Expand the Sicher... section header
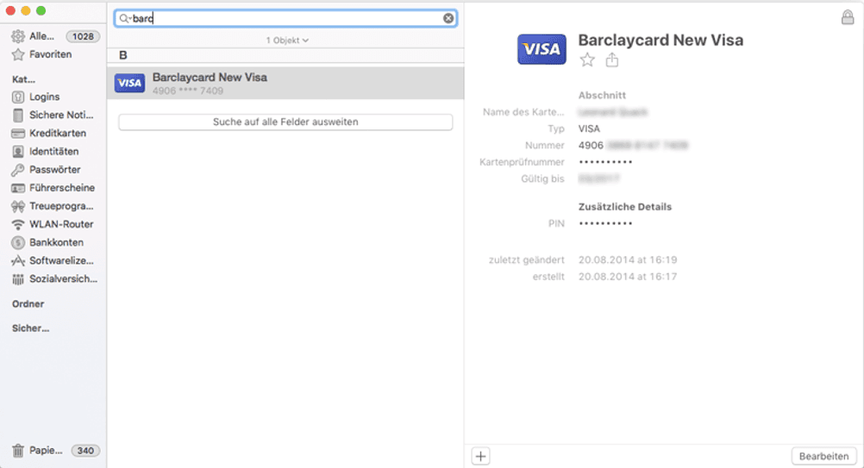Image resolution: width=864 pixels, height=468 pixels. [x=31, y=328]
